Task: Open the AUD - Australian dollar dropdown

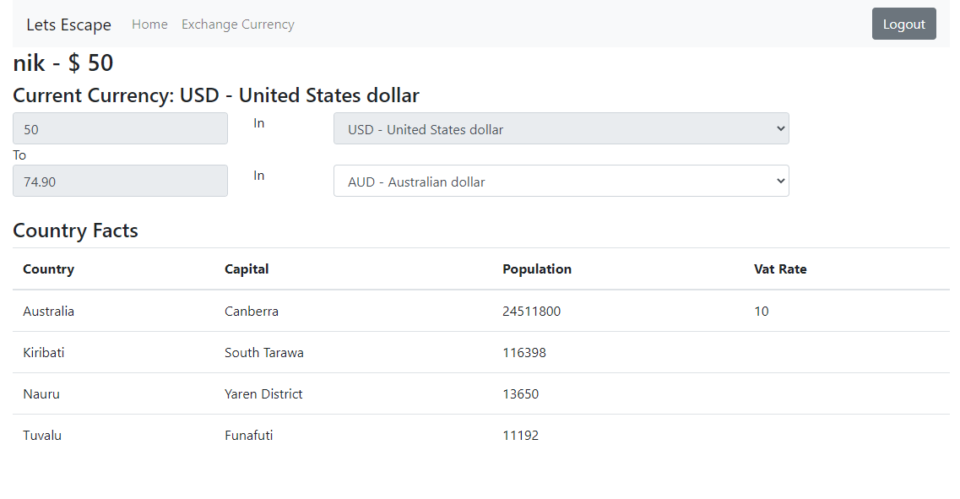Action: click(x=561, y=181)
